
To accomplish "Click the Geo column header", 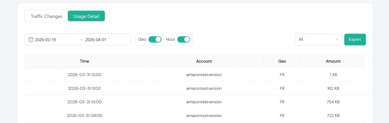I will tap(282, 61).
